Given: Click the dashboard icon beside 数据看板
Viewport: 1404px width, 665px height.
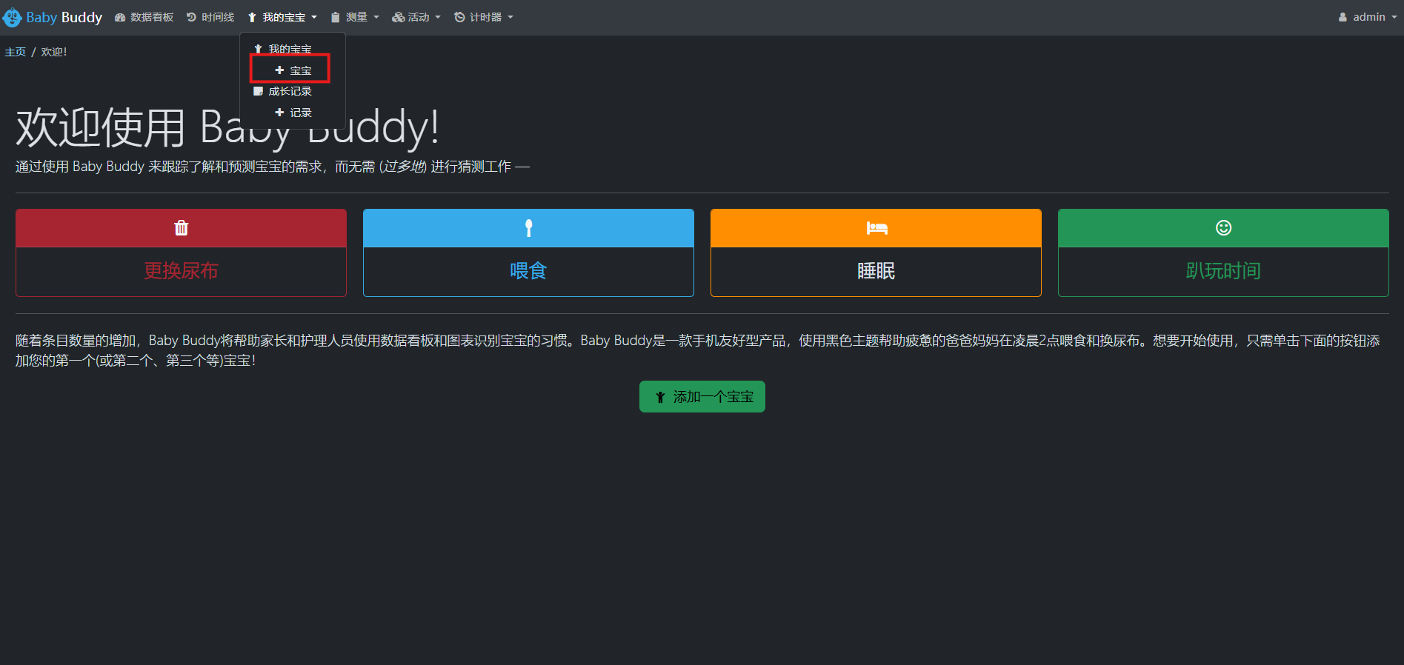Looking at the screenshot, I should (120, 17).
